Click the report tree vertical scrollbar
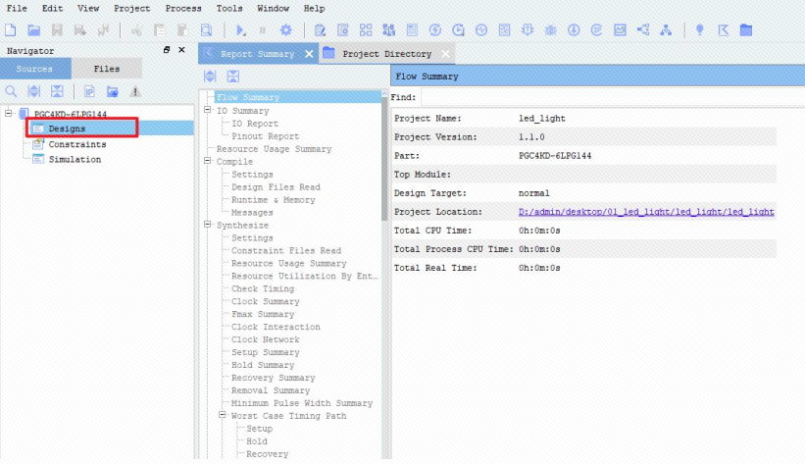 384,158
